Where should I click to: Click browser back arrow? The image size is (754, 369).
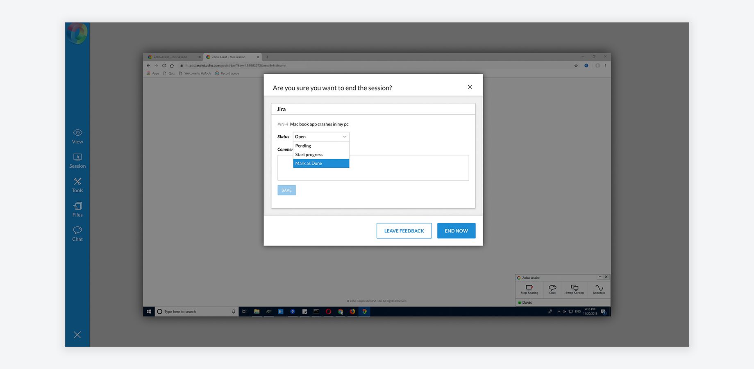coord(148,66)
